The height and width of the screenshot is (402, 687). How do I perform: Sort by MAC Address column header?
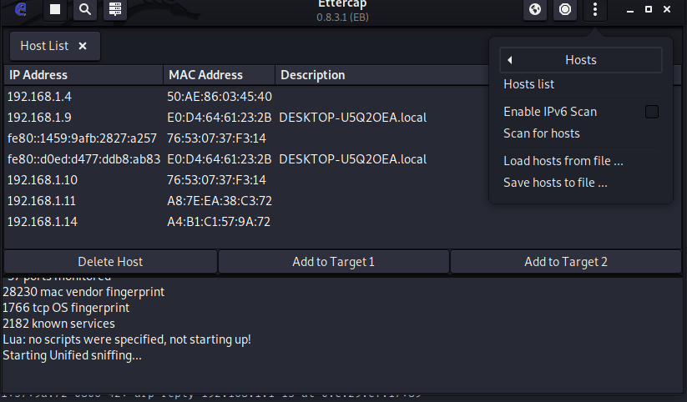(x=219, y=75)
